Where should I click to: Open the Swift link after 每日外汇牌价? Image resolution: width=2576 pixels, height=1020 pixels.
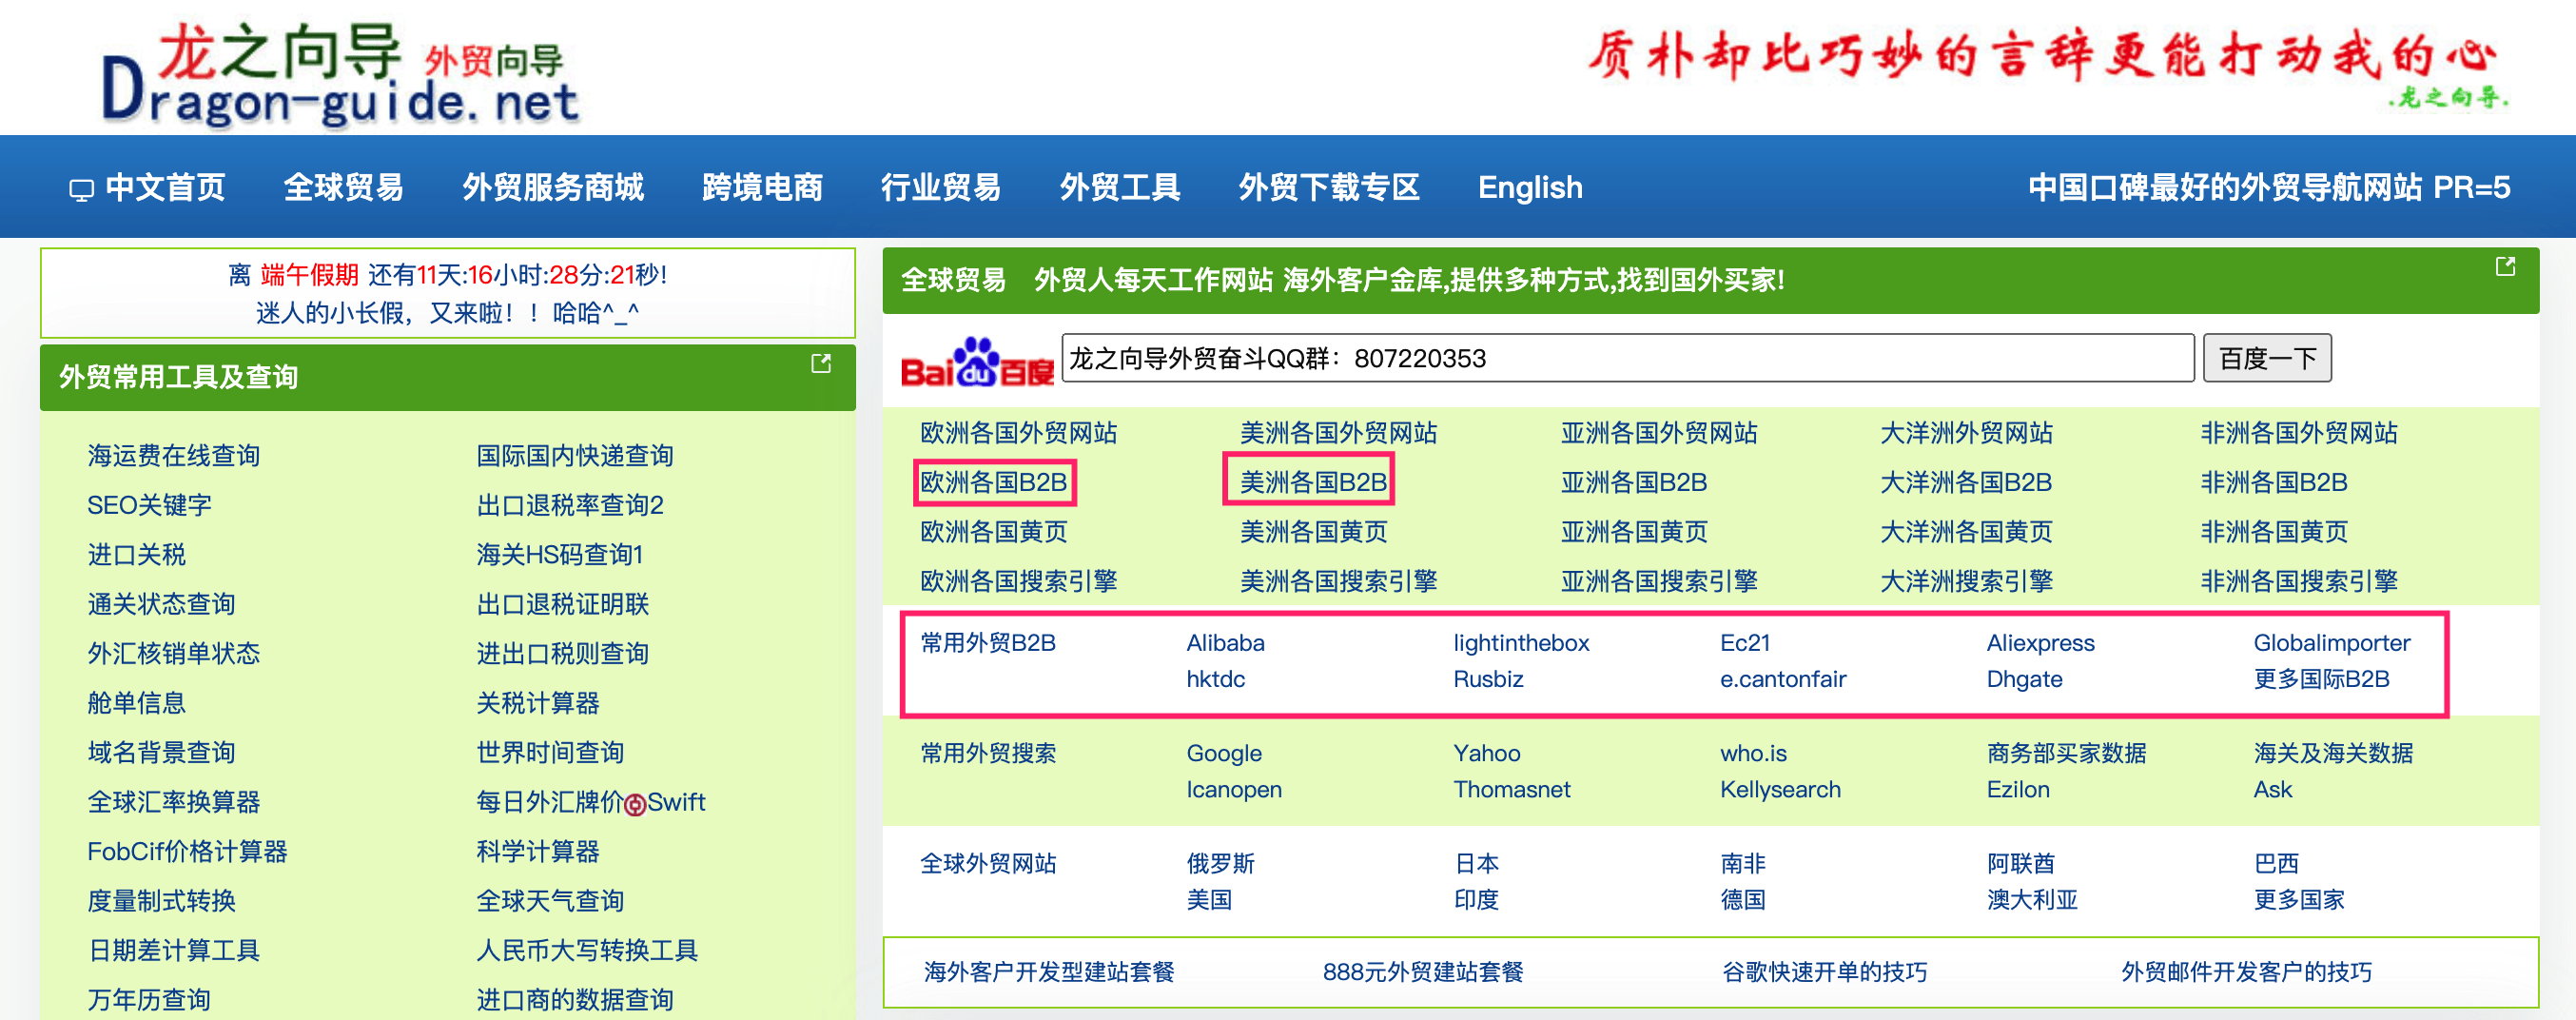(x=676, y=802)
